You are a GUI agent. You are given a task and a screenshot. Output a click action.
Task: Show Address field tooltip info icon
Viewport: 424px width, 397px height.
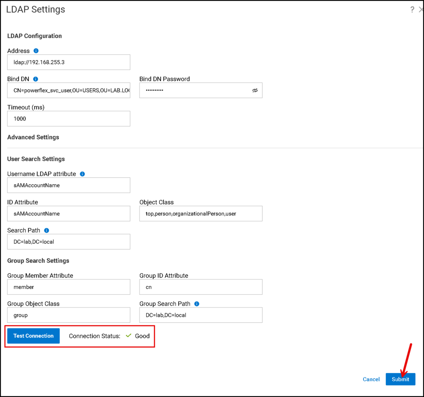(36, 51)
